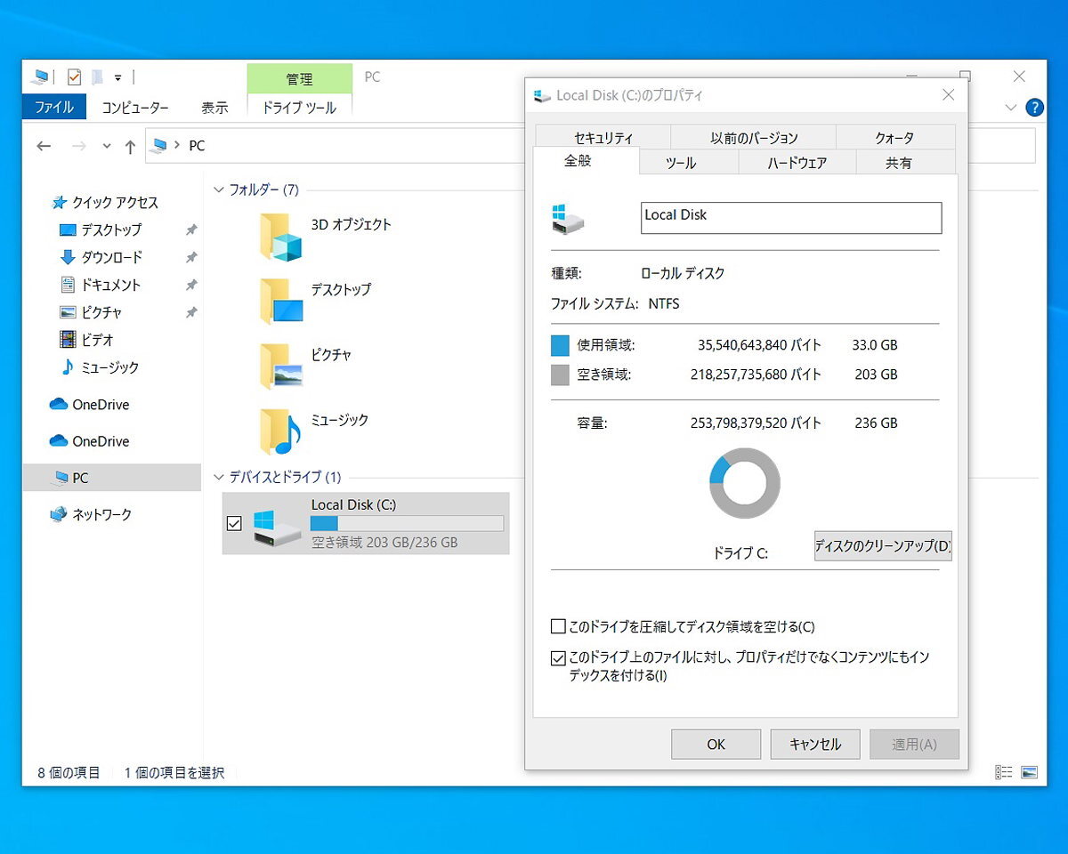The image size is (1068, 854).
Task: Click the capacity 253,798,379,520 bytes value
Action: point(756,423)
